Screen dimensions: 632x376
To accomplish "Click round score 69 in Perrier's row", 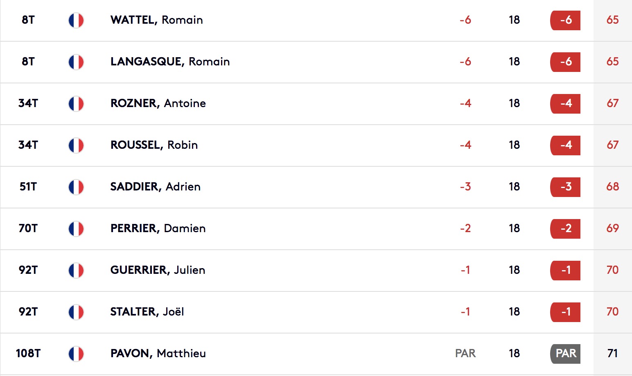I will click(x=612, y=228).
